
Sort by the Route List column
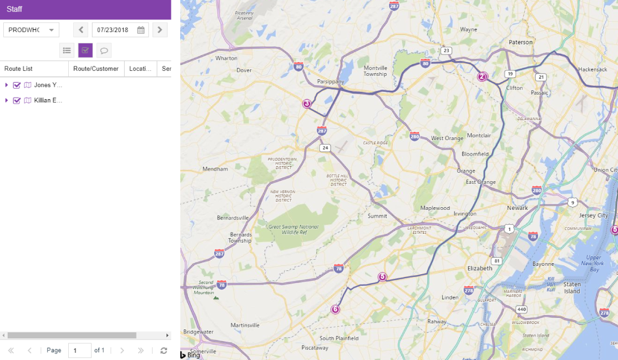pos(34,69)
